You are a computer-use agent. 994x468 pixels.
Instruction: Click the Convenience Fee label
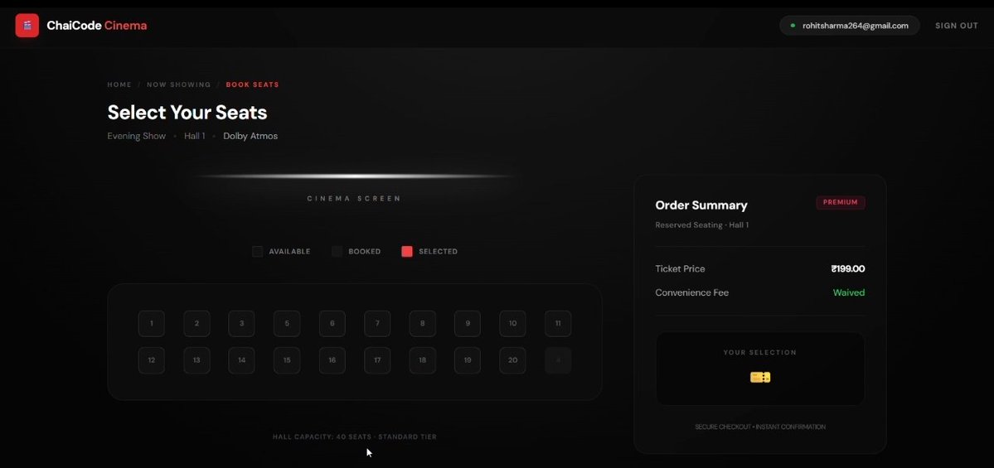coord(691,292)
